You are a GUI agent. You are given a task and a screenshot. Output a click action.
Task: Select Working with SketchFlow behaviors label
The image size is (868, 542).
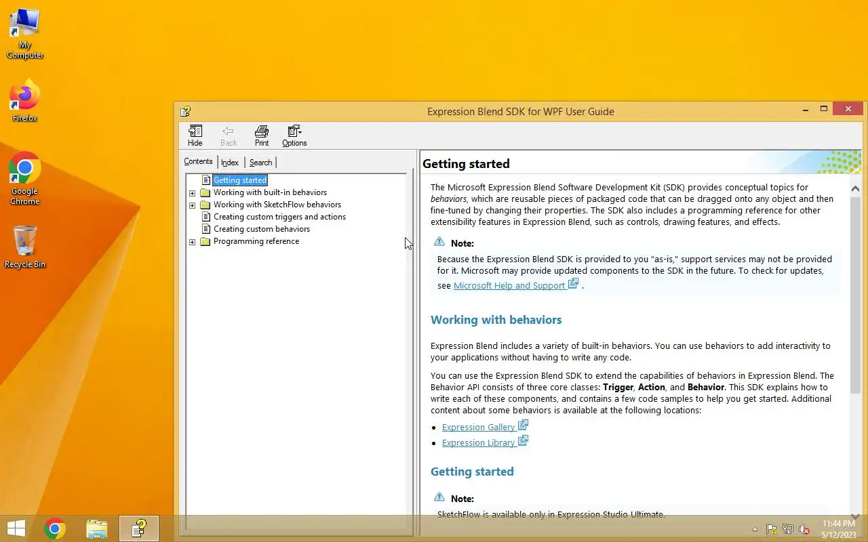[x=277, y=205]
